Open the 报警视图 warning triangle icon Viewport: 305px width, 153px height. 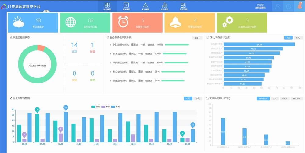[145, 5]
